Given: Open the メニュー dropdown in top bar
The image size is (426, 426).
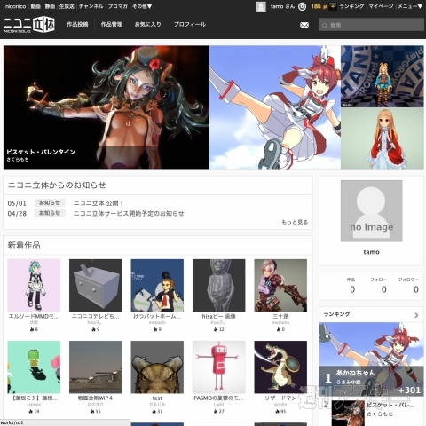Looking at the screenshot, I should tap(410, 6).
